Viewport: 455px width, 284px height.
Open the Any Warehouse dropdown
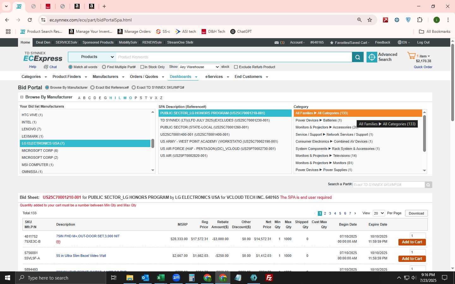(x=199, y=67)
